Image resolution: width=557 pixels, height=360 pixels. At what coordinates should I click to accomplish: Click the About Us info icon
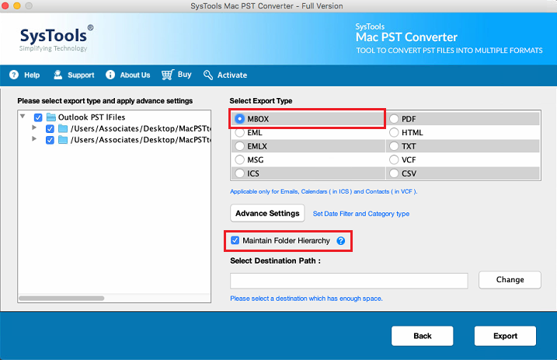[x=110, y=75]
